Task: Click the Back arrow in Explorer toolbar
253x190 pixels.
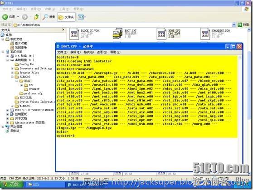Action: coord(5,17)
